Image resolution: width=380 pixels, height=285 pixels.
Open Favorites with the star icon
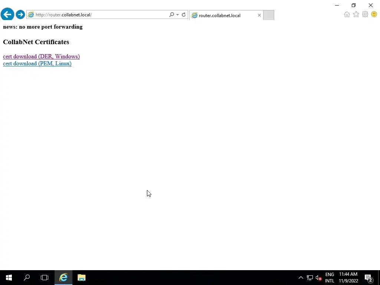pyautogui.click(x=356, y=14)
